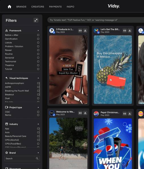Tick the Tutorial framework checkbox
The width and height of the screenshot is (144, 169).
pyautogui.click(x=38, y=69)
